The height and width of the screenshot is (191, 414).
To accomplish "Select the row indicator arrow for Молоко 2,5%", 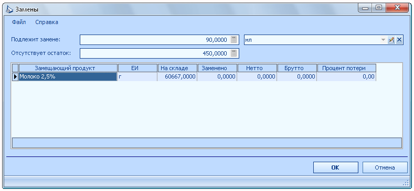I will click(15, 77).
